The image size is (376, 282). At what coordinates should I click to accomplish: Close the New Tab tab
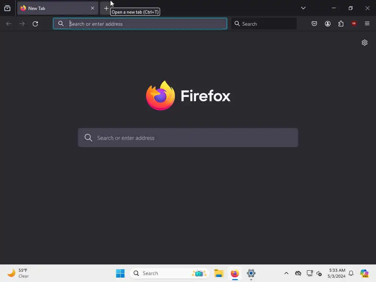coord(92,8)
